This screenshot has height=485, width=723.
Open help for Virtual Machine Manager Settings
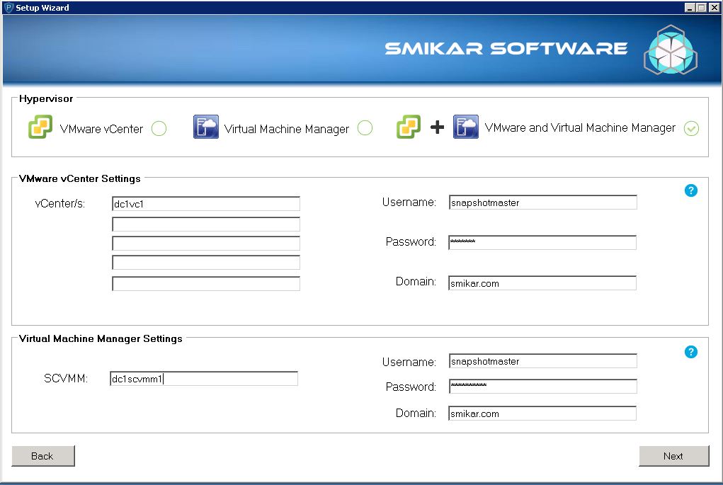click(690, 352)
